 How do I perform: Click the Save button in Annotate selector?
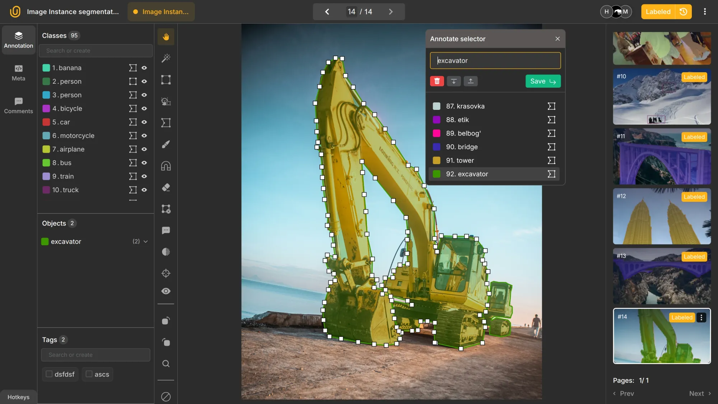542,81
